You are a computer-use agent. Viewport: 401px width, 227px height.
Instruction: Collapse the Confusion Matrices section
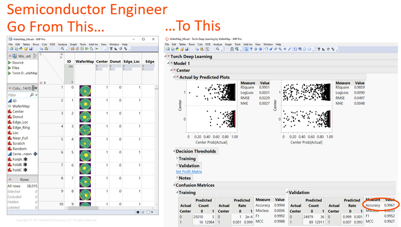[174, 185]
